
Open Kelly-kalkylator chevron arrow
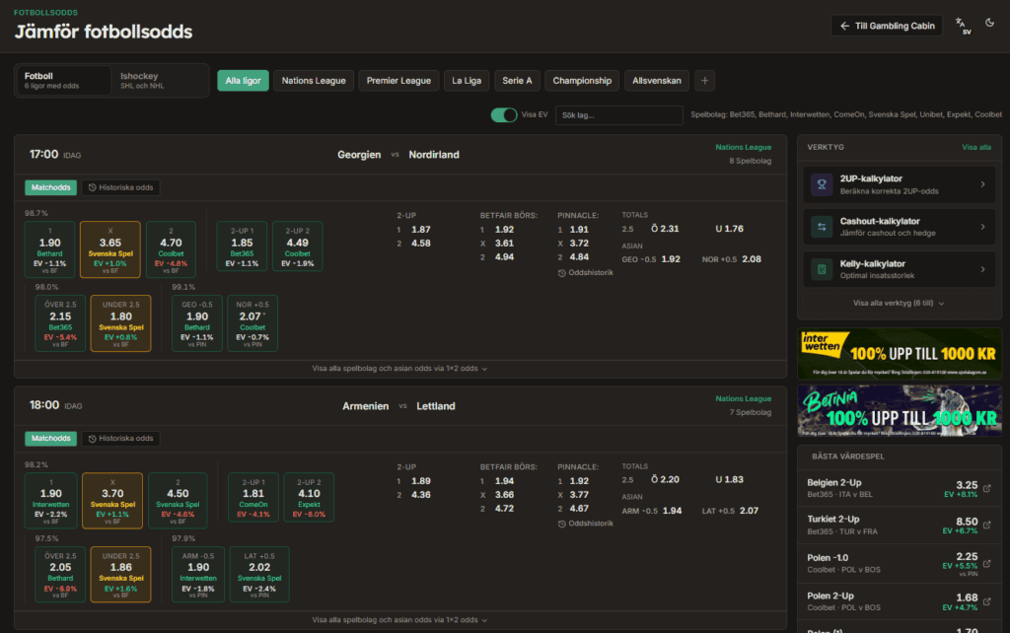(x=983, y=269)
